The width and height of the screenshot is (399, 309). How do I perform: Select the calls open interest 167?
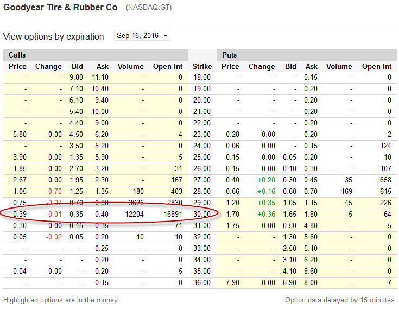pos(176,180)
